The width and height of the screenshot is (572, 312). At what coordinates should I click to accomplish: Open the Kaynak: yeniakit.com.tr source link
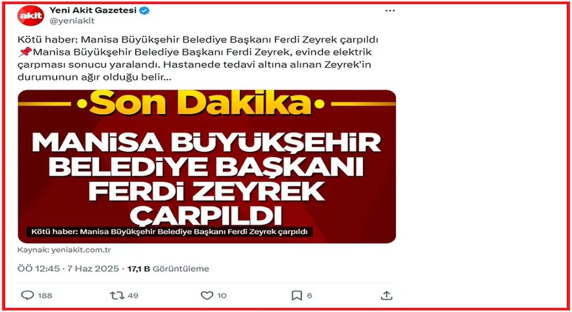64,250
